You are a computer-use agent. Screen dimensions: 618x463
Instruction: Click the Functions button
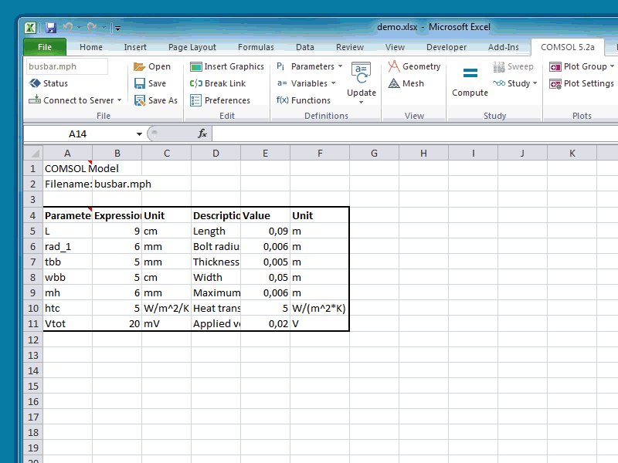304,100
